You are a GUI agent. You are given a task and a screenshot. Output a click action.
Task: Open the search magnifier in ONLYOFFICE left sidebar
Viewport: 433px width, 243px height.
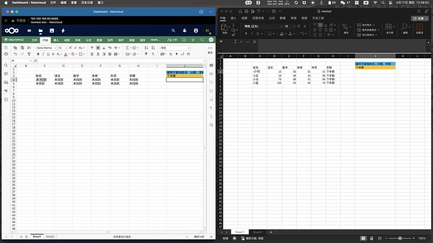pos(6,66)
